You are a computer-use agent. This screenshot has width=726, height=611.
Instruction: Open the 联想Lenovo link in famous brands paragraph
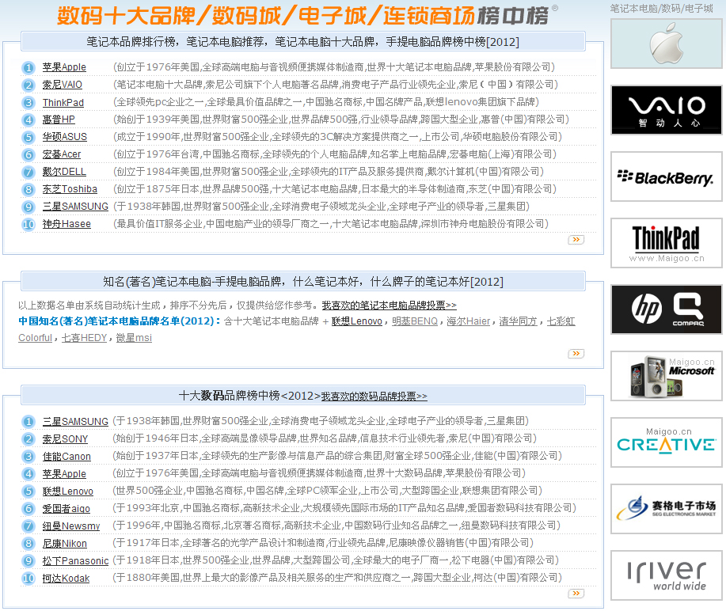pos(356,321)
